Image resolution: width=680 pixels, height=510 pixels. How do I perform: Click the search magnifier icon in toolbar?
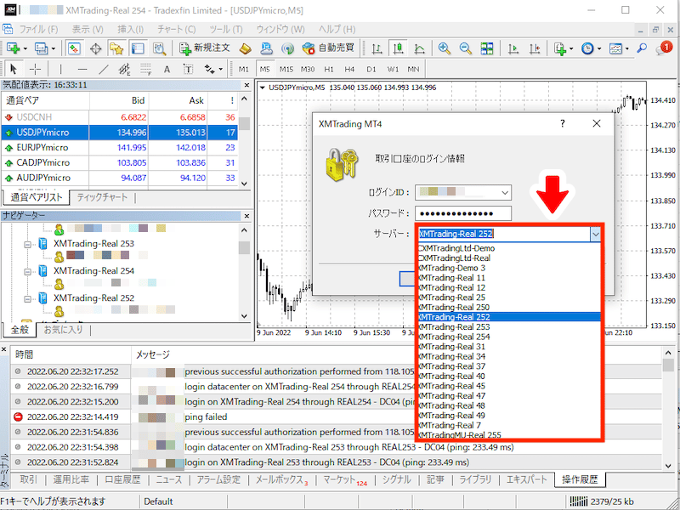coord(642,48)
